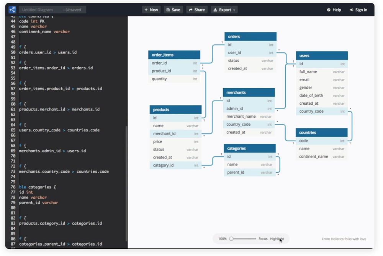The height and width of the screenshot is (256, 383).
Task: Click the dbdiagram logo icon
Action: [12, 10]
